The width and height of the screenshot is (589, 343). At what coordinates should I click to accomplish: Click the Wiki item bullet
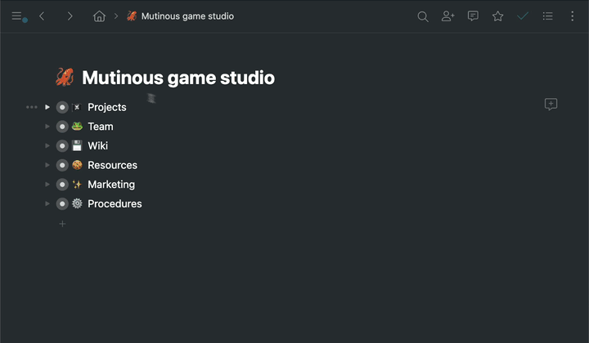(x=62, y=146)
